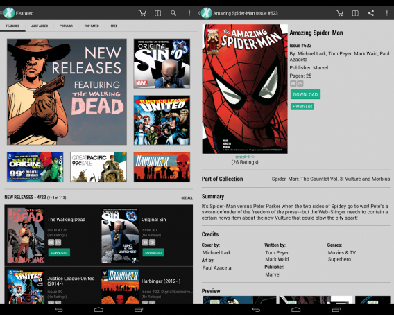394x316 pixels.
Task: Tap HD badge under Original Sin
Action: [x=145, y=243]
